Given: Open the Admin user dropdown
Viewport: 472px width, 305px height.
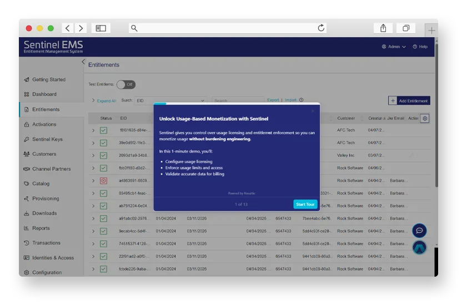Looking at the screenshot, I should (394, 47).
